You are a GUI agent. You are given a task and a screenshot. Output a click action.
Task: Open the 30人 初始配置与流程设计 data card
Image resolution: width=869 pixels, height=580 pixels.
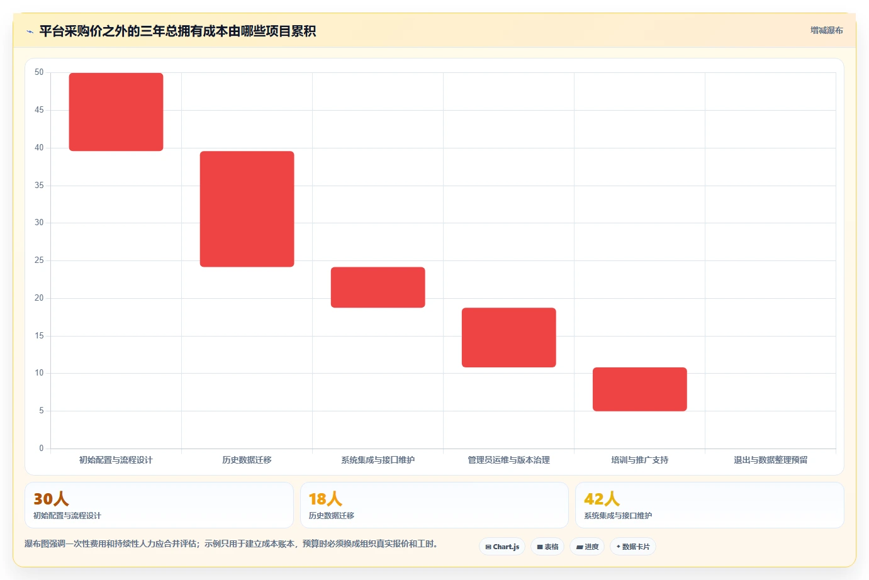[x=159, y=505]
